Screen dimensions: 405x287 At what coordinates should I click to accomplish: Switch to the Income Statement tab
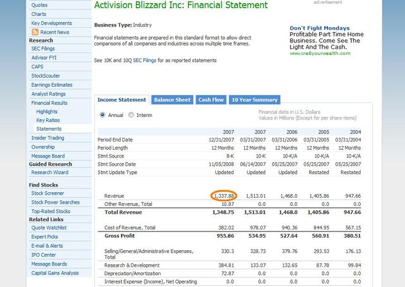(121, 100)
